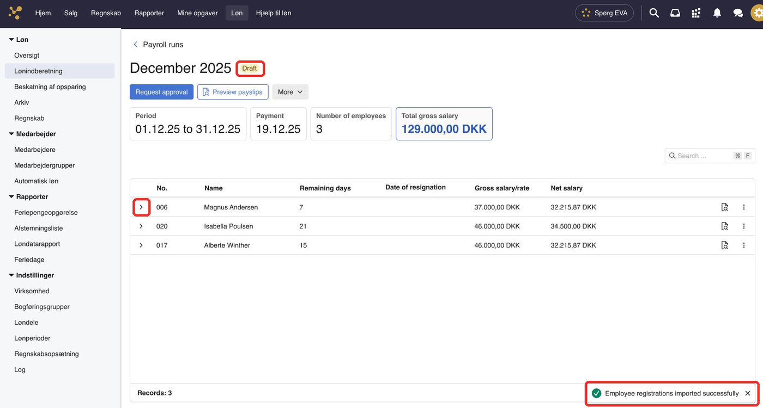Preview payslip icon for Isabella Poulsen

click(x=724, y=226)
